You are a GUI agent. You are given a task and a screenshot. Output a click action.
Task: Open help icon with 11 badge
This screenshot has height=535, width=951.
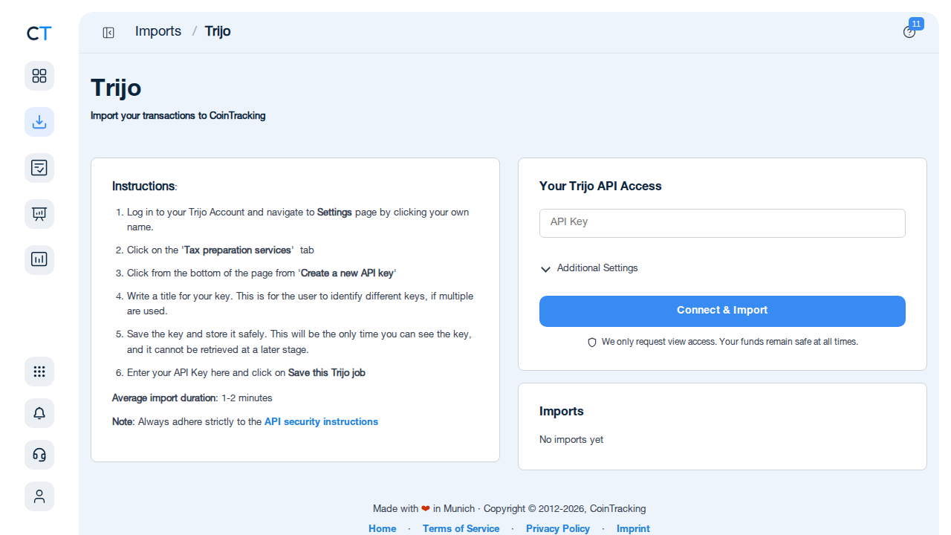[909, 32]
